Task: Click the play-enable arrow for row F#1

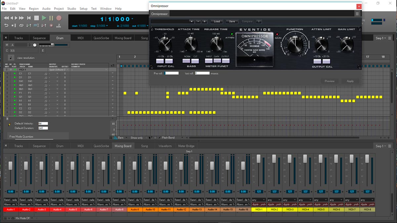Action: [15, 81]
